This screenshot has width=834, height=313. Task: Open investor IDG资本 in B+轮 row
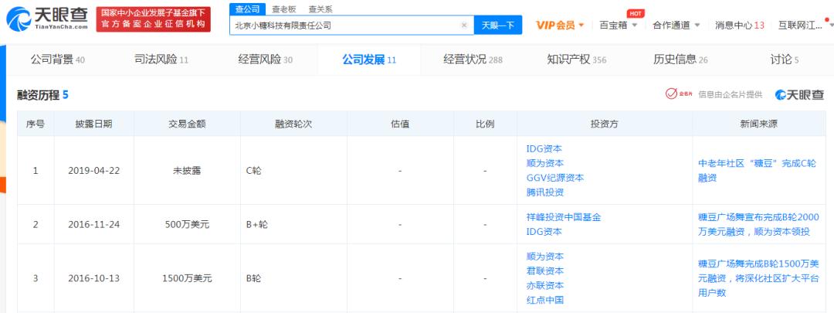point(544,232)
